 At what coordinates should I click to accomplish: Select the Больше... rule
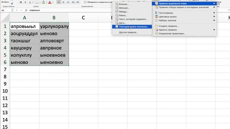coord(132,4)
